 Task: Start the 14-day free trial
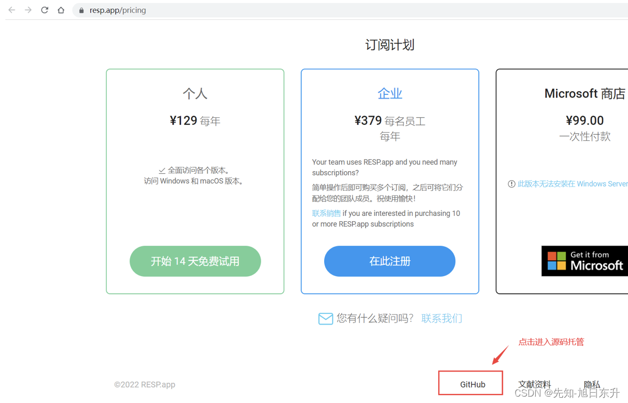[x=195, y=261]
